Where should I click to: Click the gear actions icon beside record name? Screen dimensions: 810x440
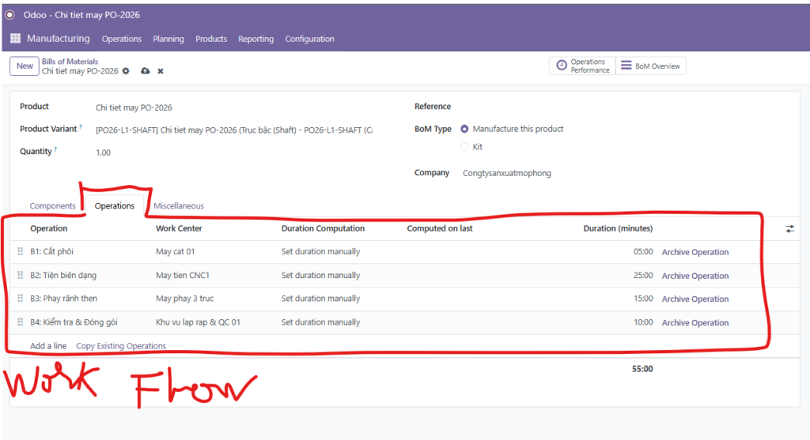click(126, 71)
